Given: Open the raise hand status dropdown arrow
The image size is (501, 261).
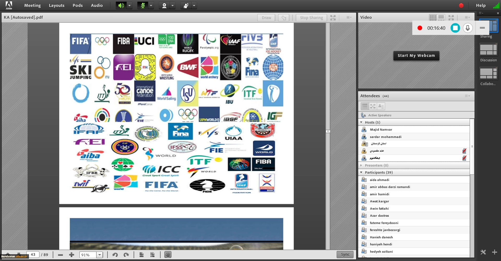Looking at the screenshot, I should pos(194,5).
